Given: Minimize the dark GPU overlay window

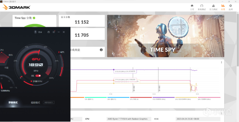Looking at the screenshot, I should [59, 32].
